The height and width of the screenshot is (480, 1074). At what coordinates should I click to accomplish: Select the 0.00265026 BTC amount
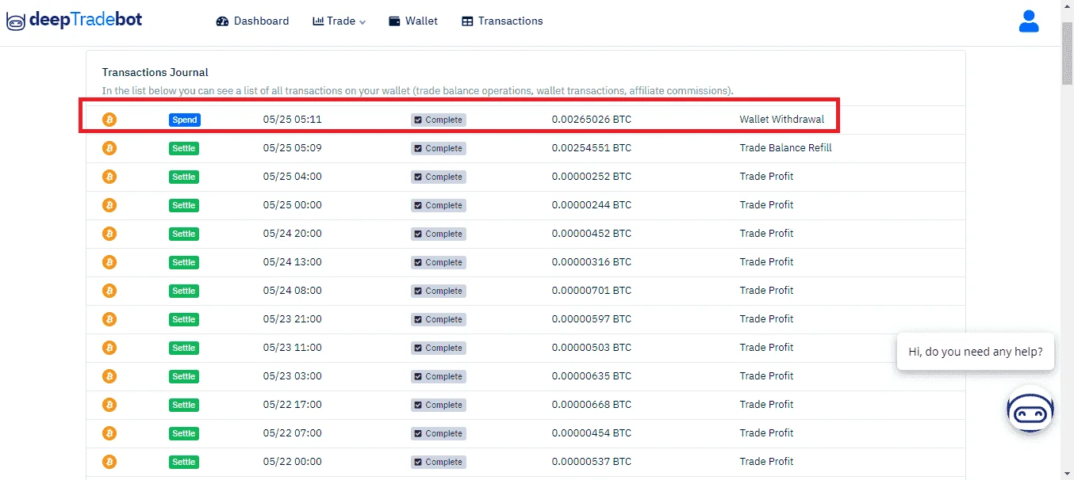tap(592, 120)
